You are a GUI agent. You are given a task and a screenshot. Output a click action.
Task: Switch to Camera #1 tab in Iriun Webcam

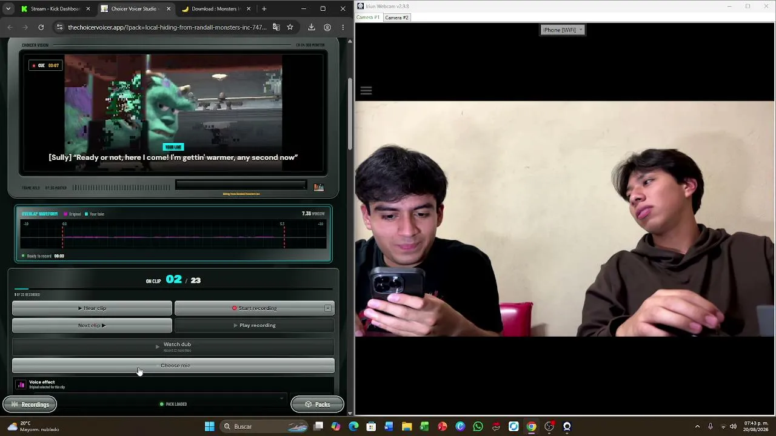coord(368,17)
